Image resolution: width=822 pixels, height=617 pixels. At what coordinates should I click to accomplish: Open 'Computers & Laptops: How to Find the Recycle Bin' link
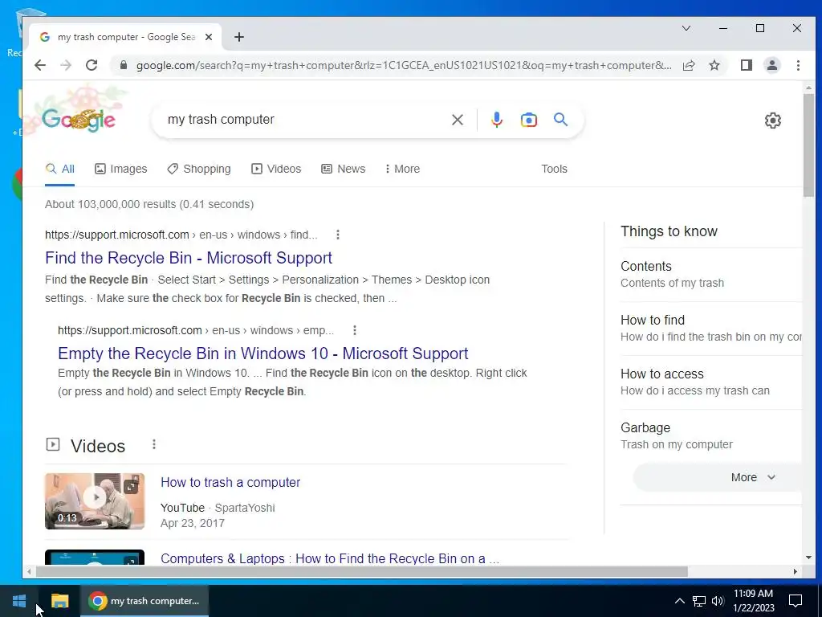click(330, 558)
